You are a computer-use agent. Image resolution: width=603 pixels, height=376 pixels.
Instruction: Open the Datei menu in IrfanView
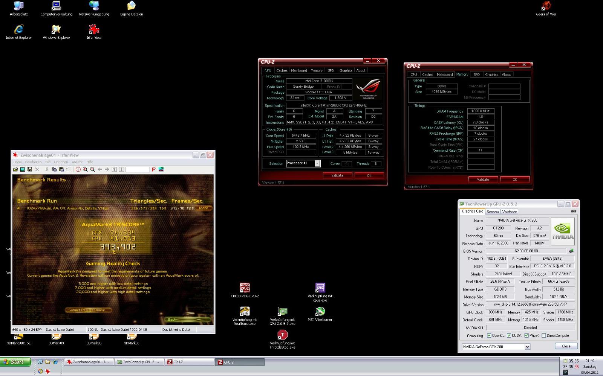pyautogui.click(x=18, y=162)
